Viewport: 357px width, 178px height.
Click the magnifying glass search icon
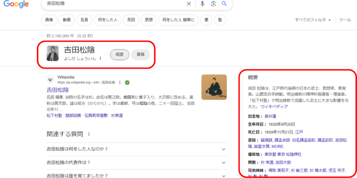tap(224, 3)
